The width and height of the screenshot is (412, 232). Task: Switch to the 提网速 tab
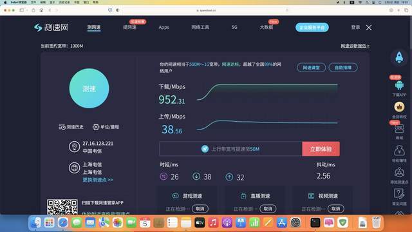click(x=130, y=27)
